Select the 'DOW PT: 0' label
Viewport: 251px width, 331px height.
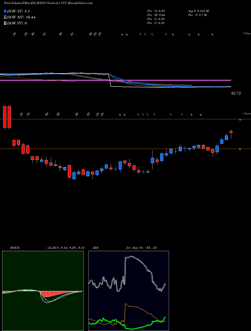[17, 23]
